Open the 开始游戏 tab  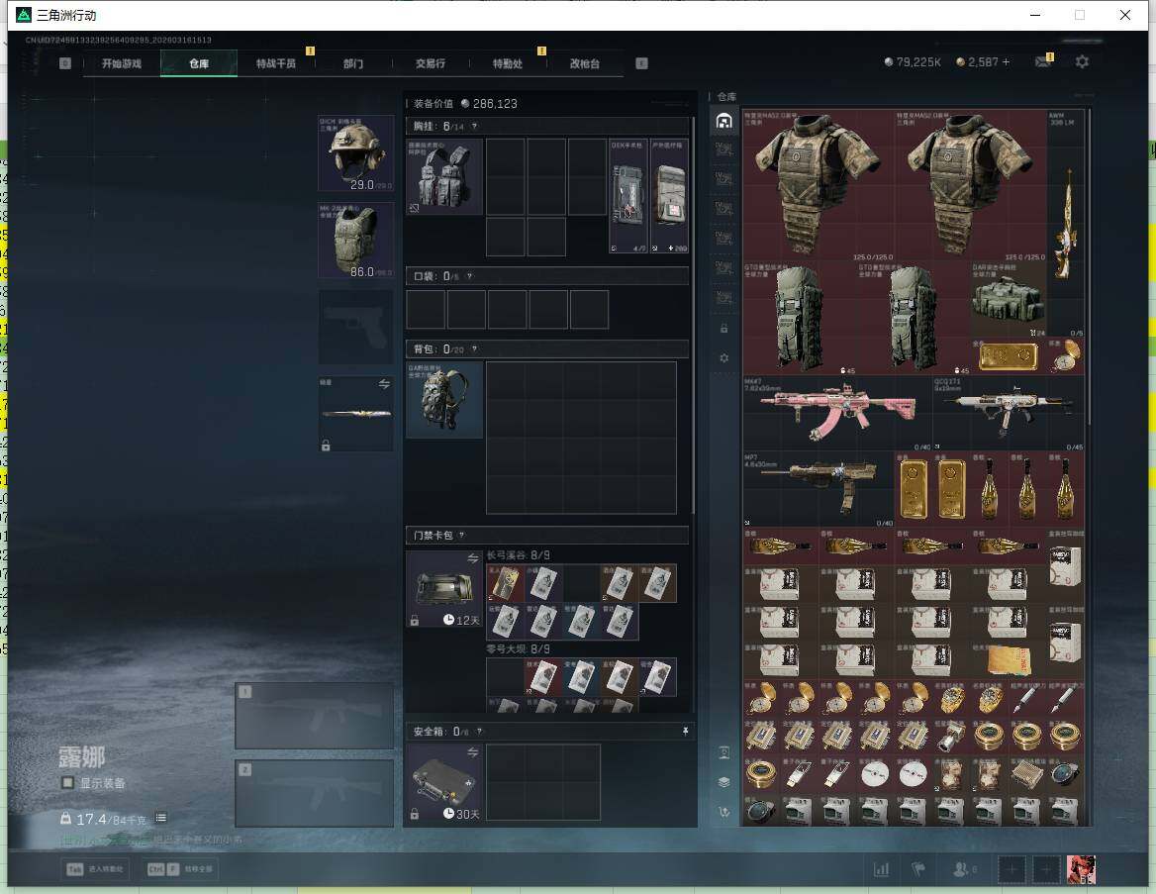point(122,63)
